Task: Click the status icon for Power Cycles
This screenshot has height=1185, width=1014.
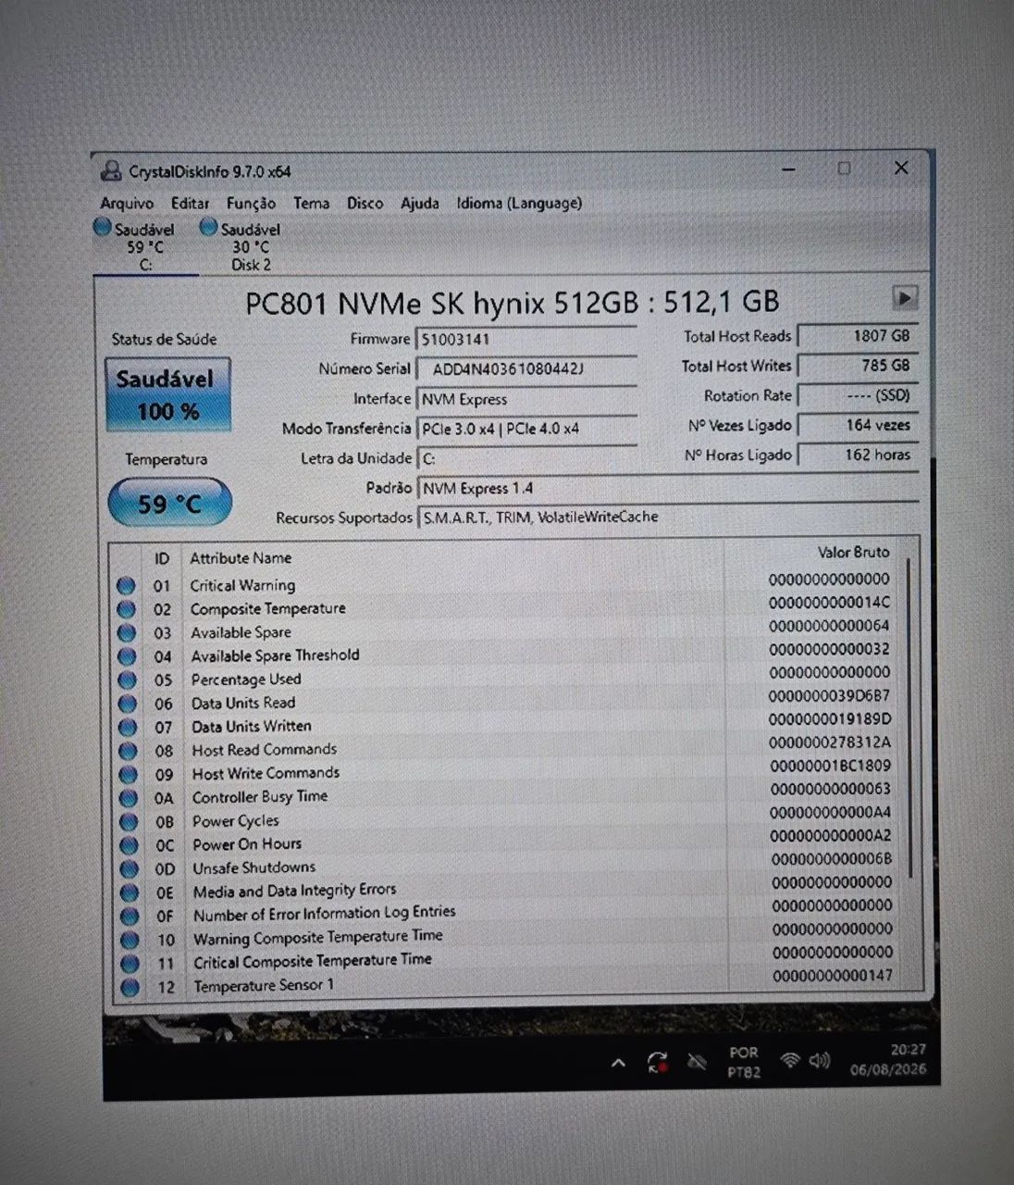Action: 129,822
